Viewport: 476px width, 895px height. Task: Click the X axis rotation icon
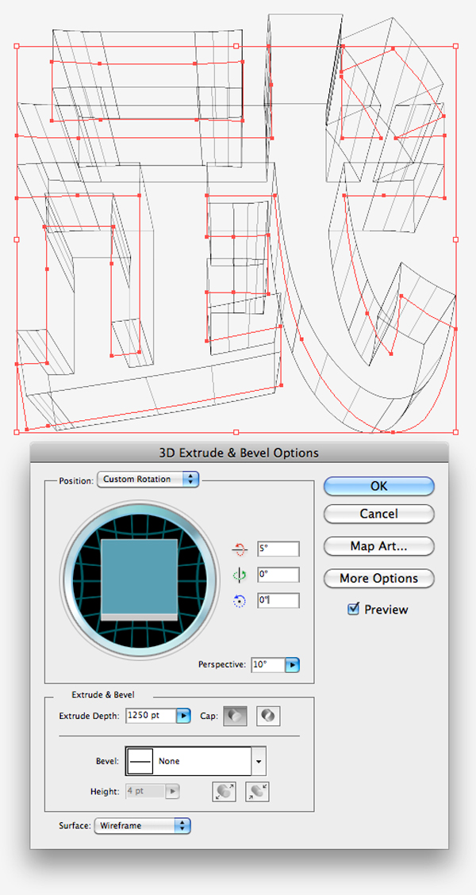pos(239,549)
